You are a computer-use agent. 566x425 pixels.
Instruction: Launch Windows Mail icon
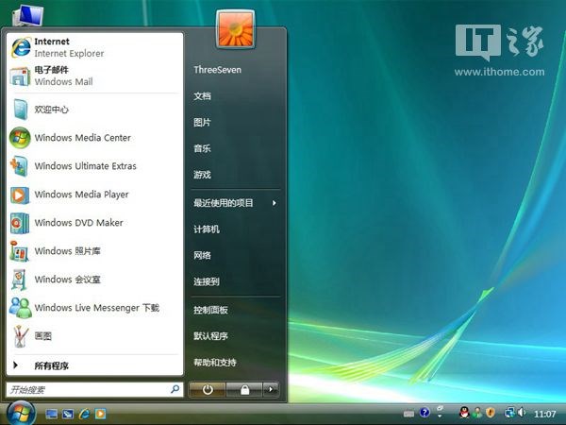coord(20,76)
